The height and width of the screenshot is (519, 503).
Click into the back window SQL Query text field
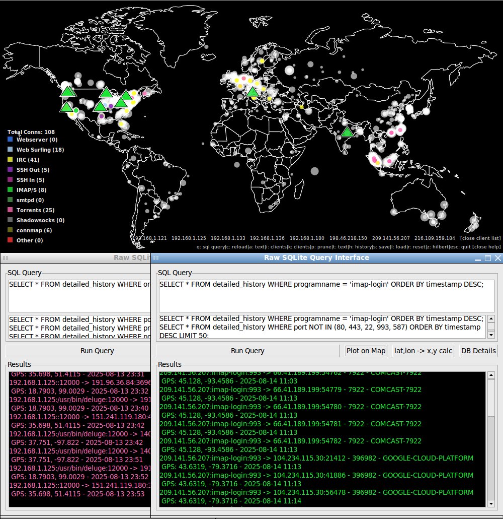[x=79, y=296]
